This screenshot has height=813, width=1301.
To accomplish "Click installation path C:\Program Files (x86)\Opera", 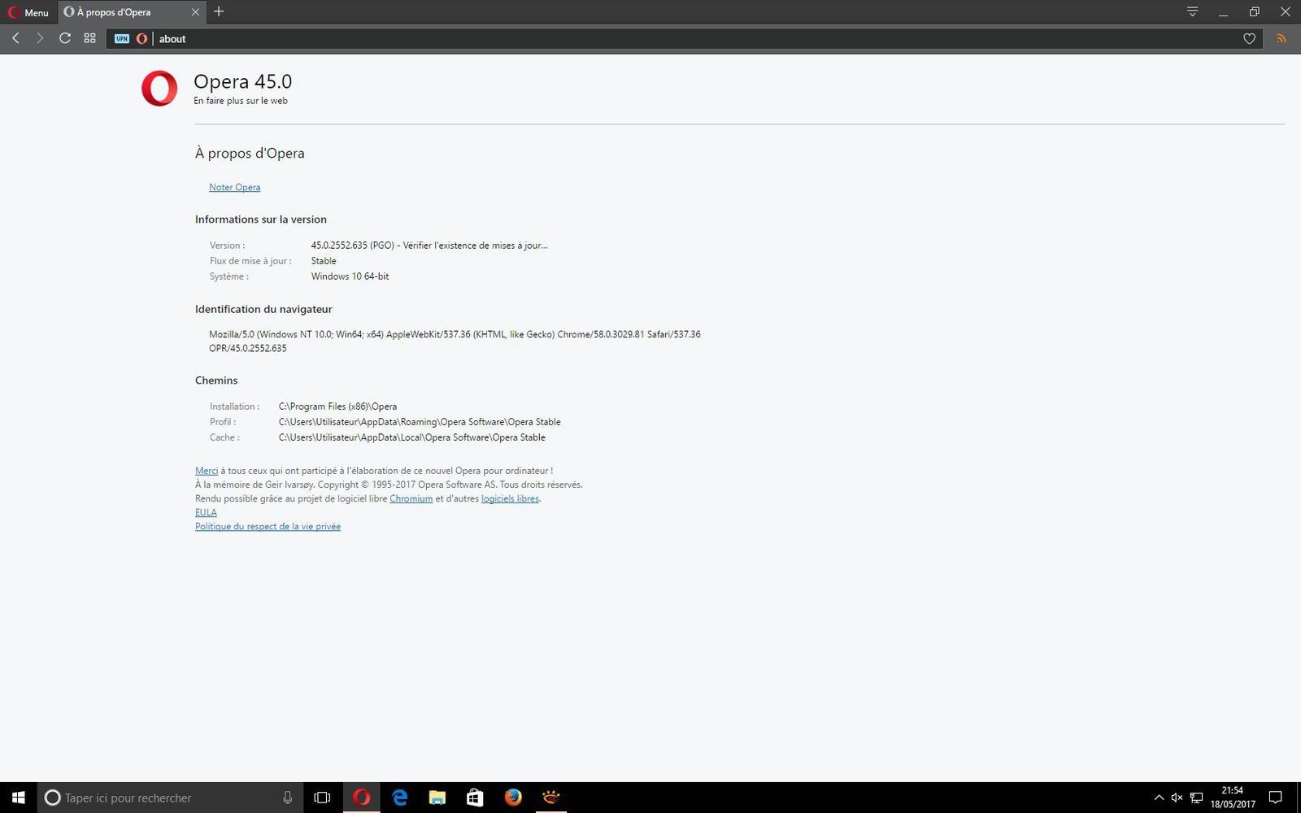I will [x=337, y=406].
